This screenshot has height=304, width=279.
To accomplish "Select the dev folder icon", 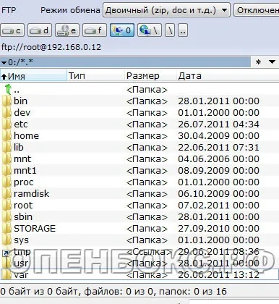I will pos(7,113).
